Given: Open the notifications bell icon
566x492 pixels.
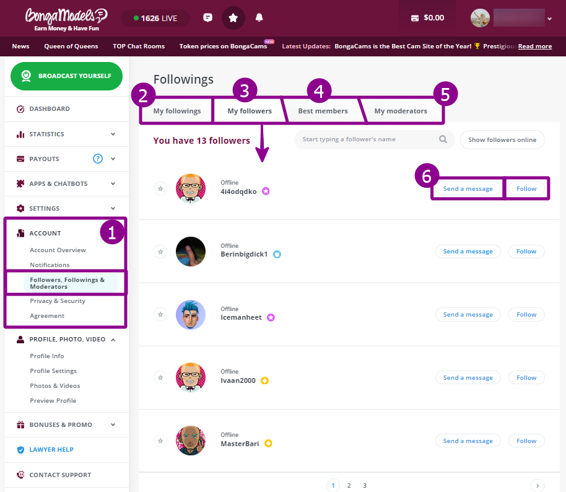Looking at the screenshot, I should pyautogui.click(x=259, y=18).
